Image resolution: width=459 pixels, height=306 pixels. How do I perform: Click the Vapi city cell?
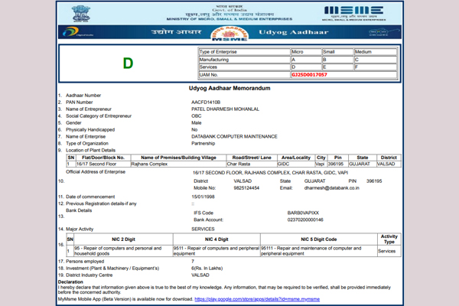(x=321, y=164)
